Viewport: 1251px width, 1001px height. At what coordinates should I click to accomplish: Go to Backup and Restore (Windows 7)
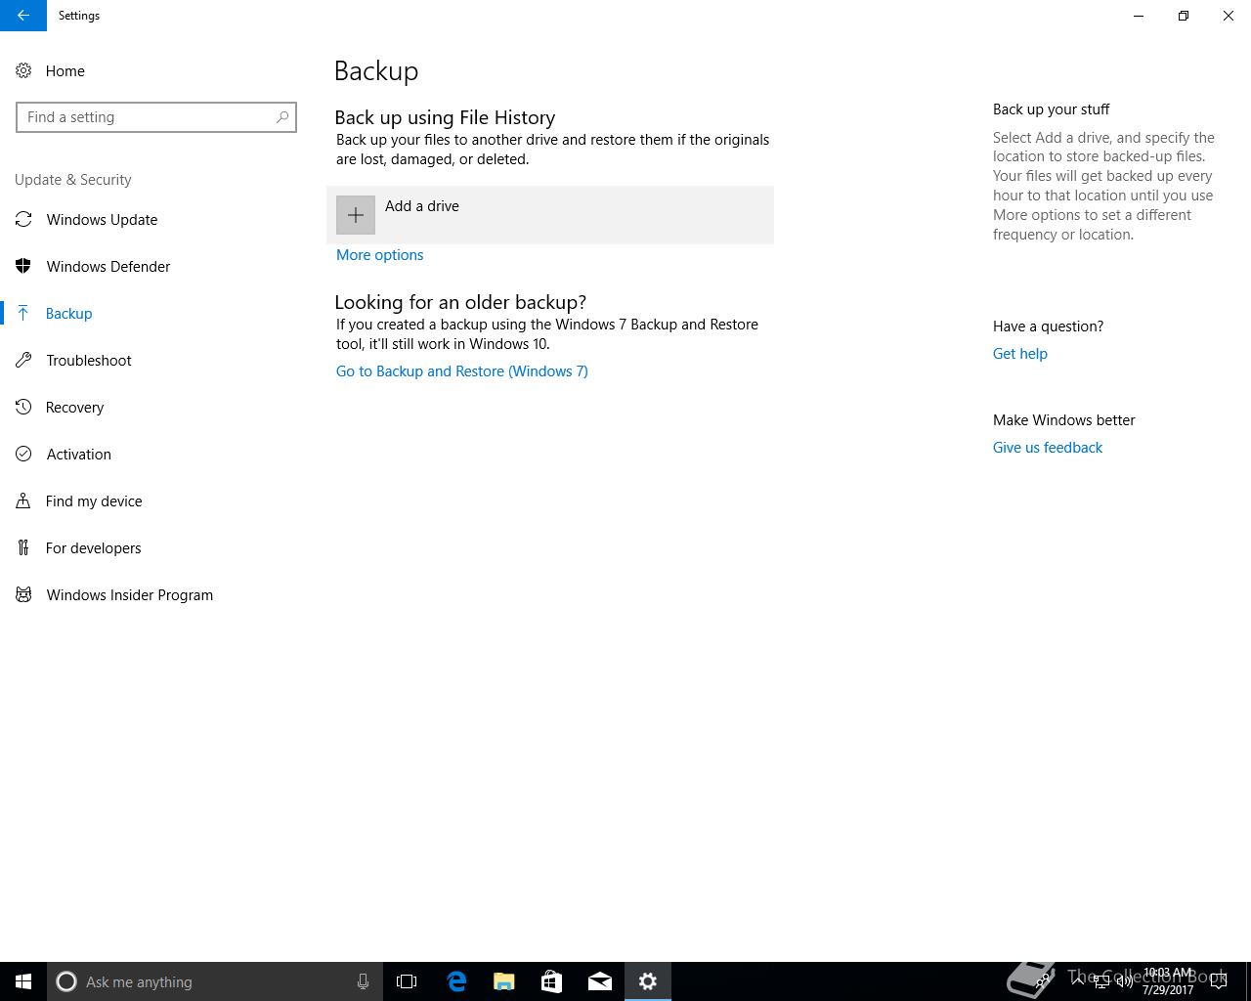pos(462,371)
